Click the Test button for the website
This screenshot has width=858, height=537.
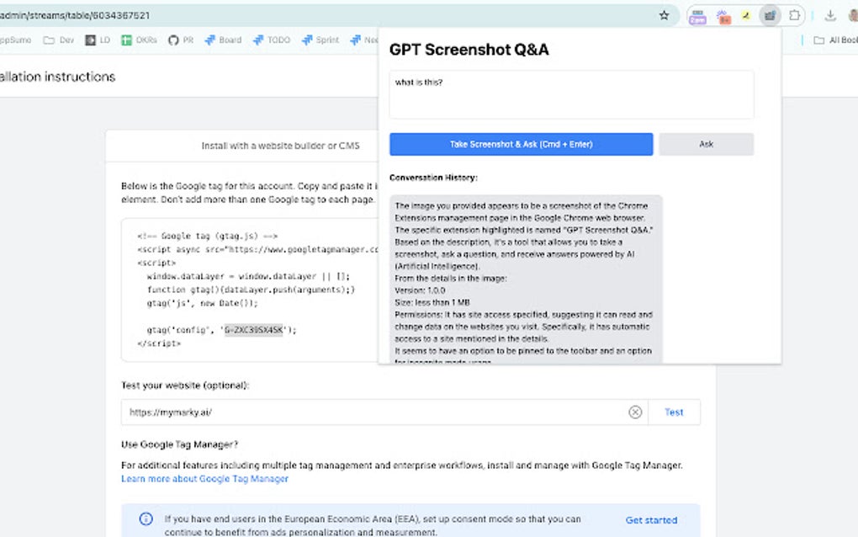(x=674, y=412)
